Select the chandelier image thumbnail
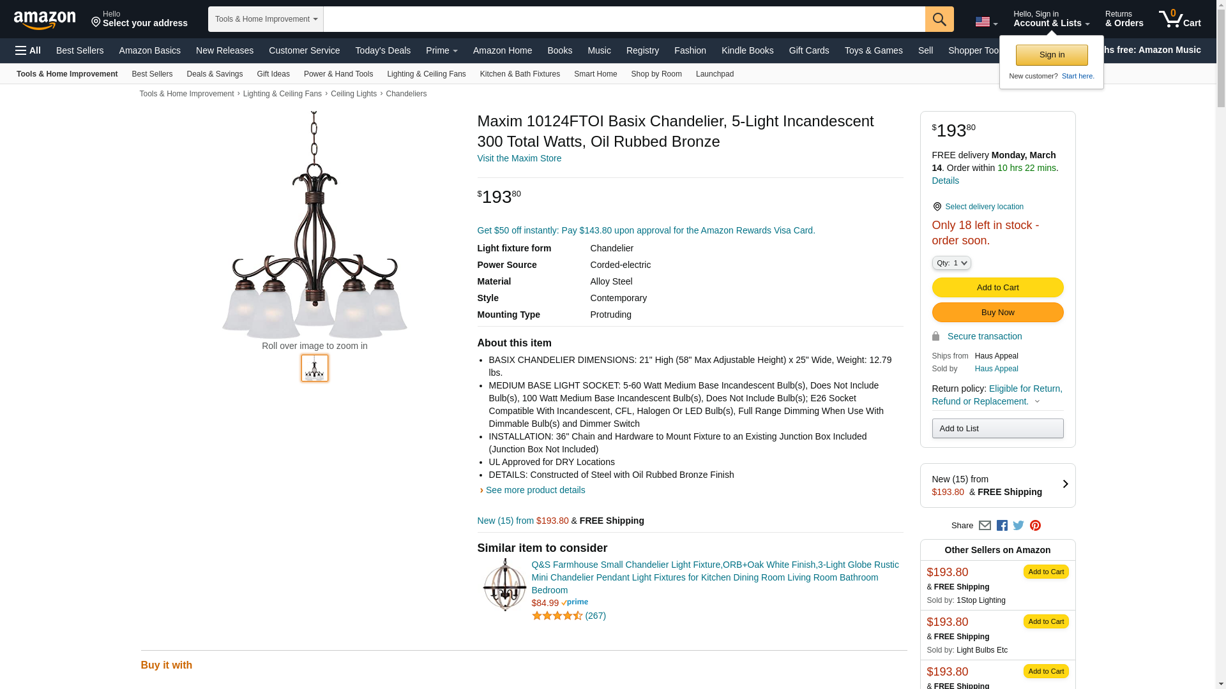 (315, 368)
